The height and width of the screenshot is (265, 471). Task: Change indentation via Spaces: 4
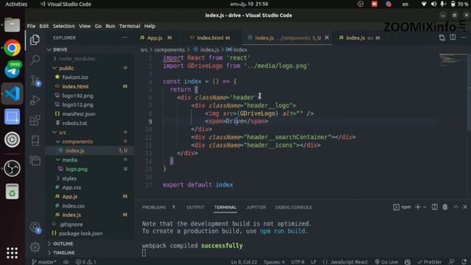[x=274, y=262]
